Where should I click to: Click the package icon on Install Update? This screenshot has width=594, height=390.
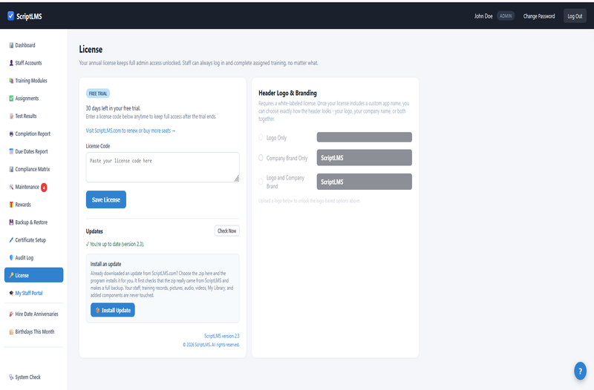point(97,310)
